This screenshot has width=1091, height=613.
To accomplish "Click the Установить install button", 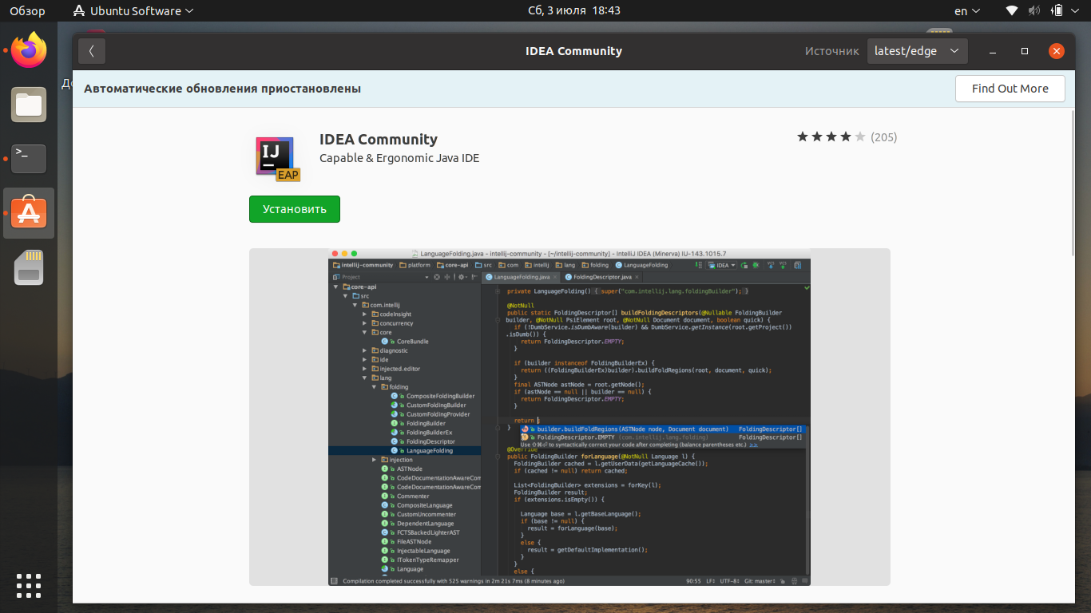I will (295, 209).
